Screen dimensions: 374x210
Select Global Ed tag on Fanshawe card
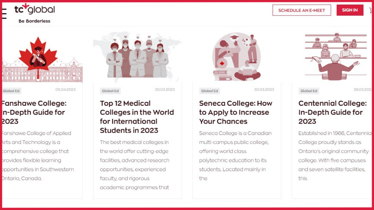point(11,91)
